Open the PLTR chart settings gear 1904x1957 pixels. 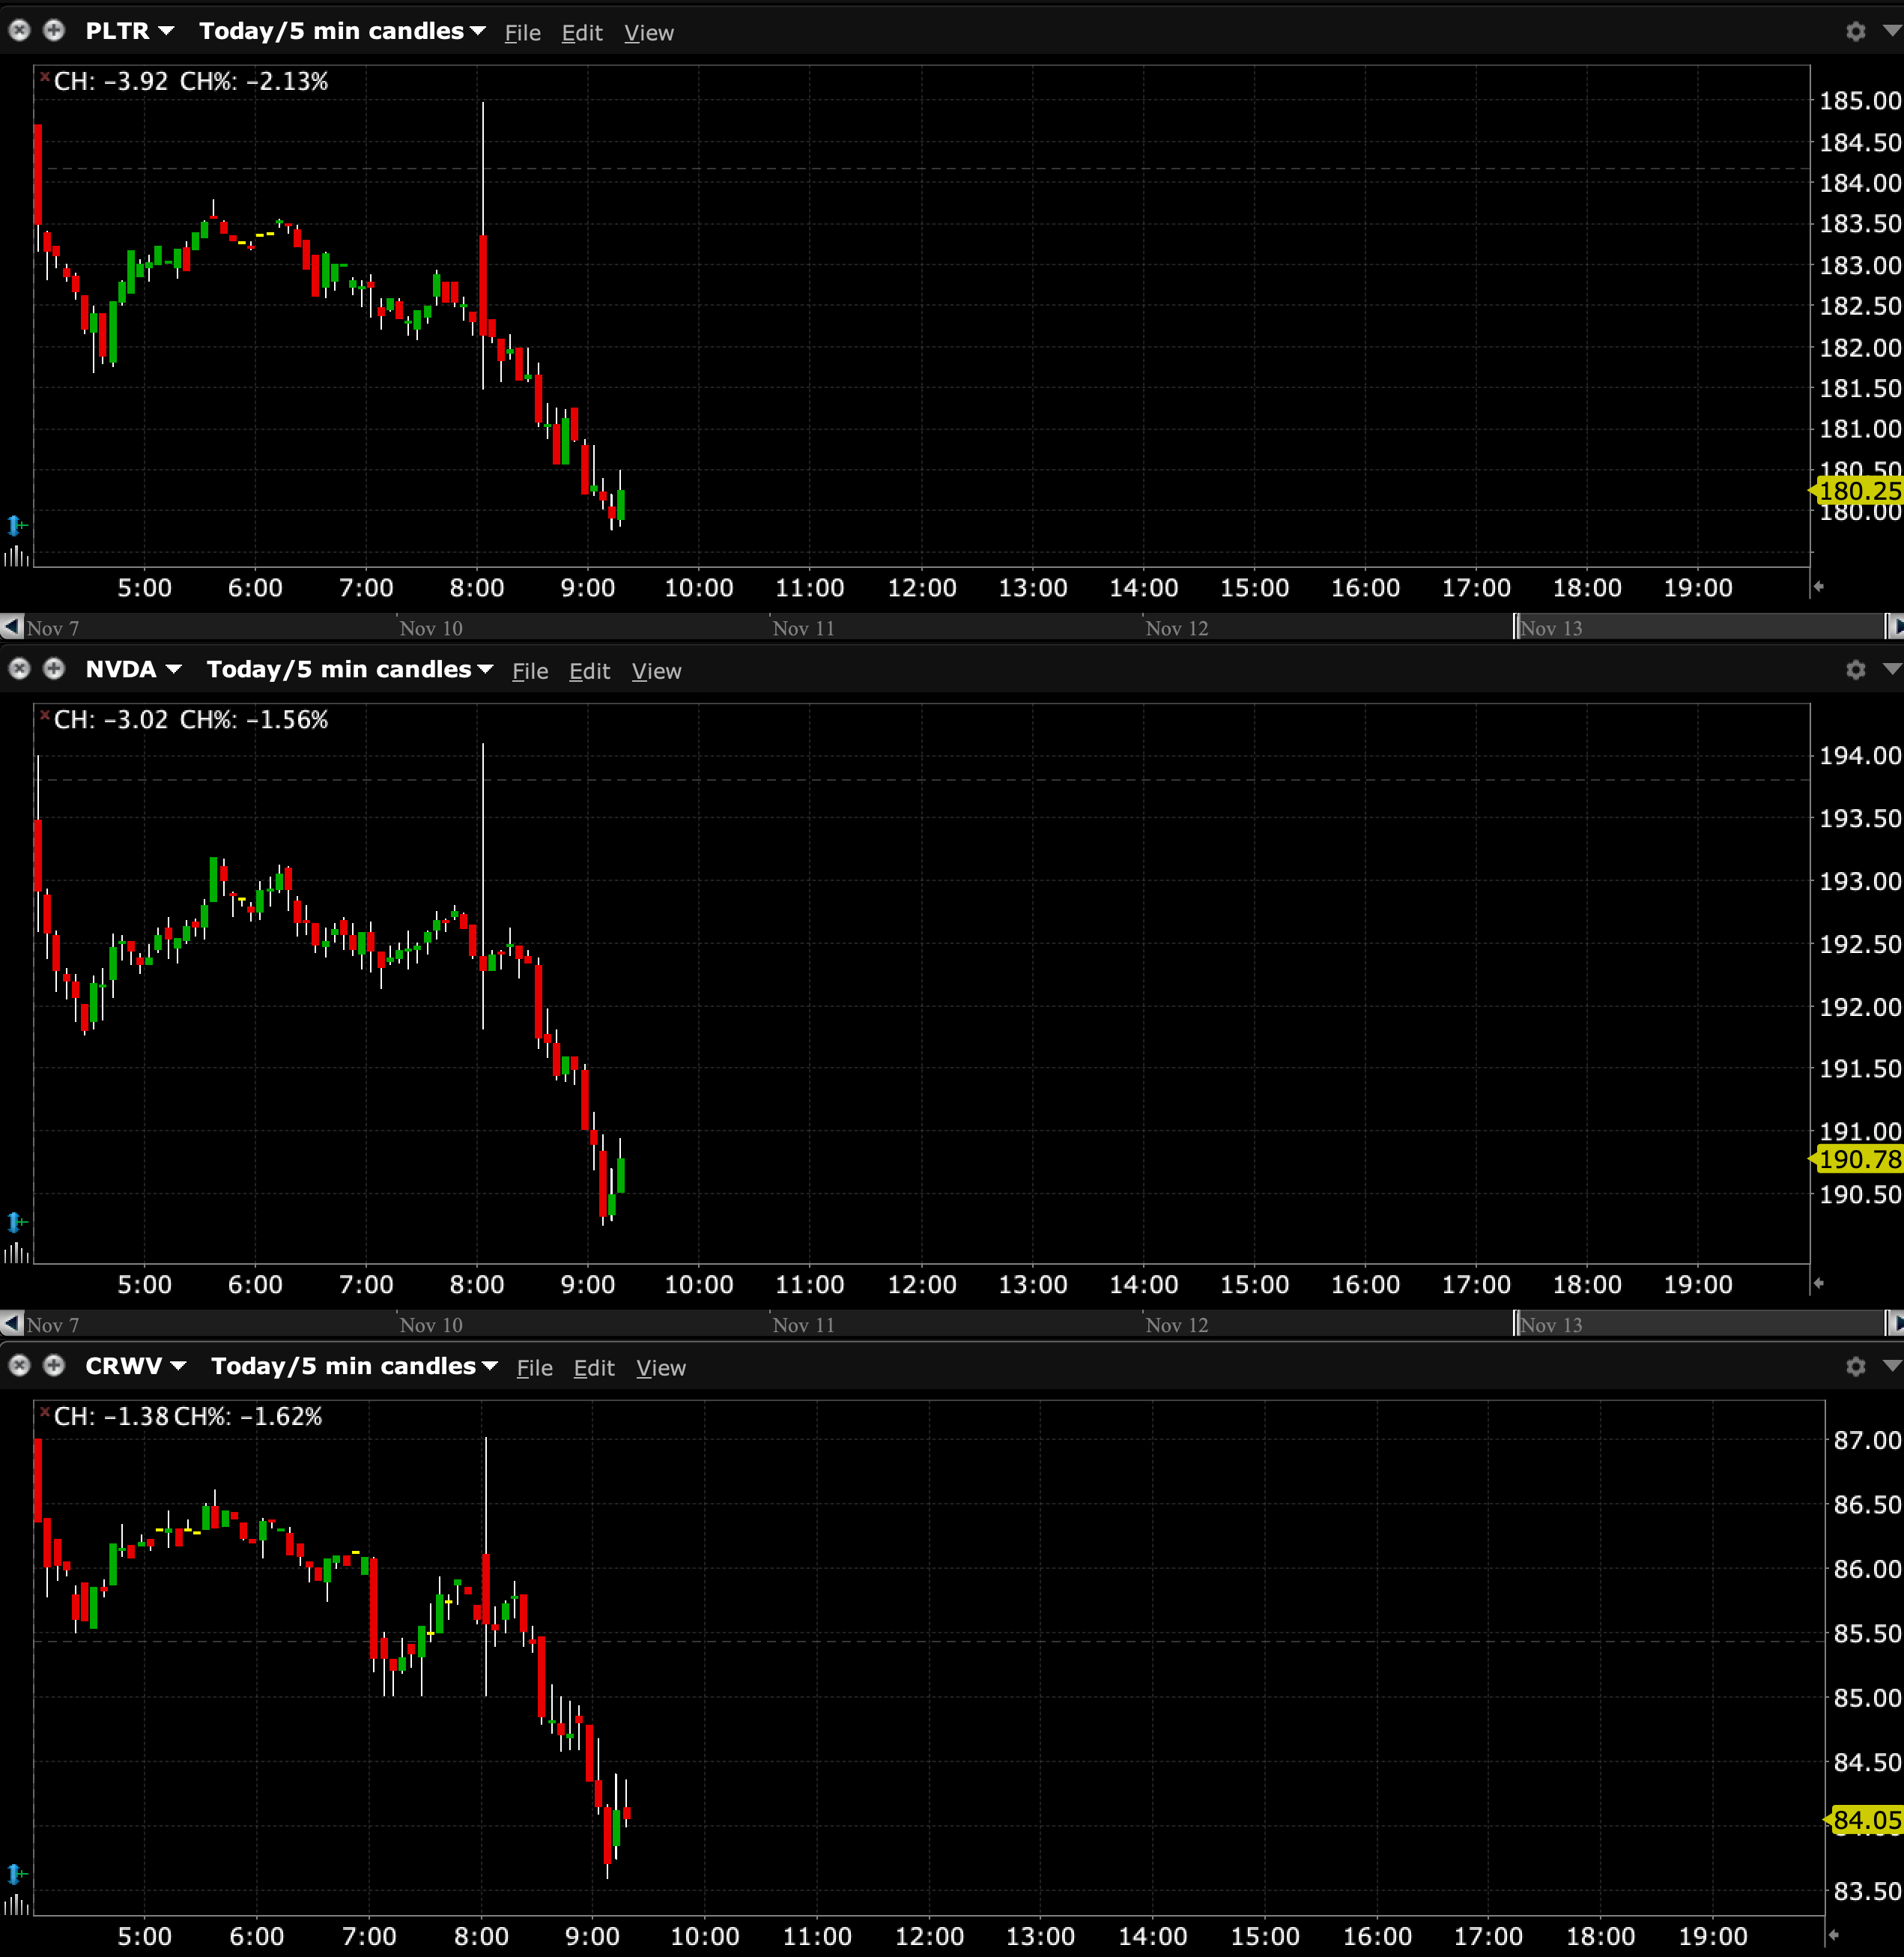coord(1855,32)
